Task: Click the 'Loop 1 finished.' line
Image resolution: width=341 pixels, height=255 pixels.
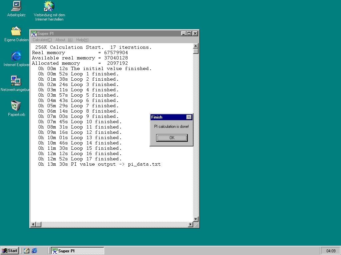Action: coord(78,74)
